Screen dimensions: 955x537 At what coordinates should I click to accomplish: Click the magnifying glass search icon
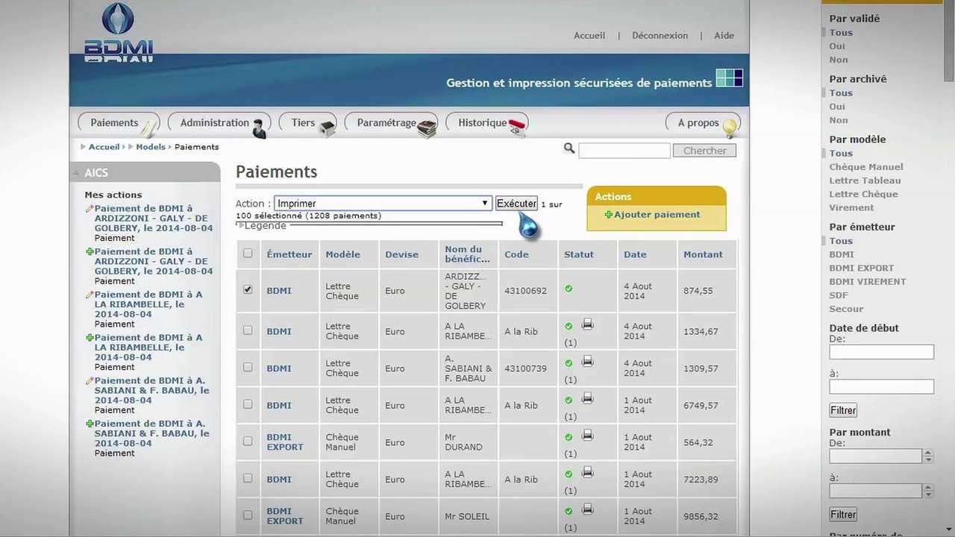click(569, 149)
